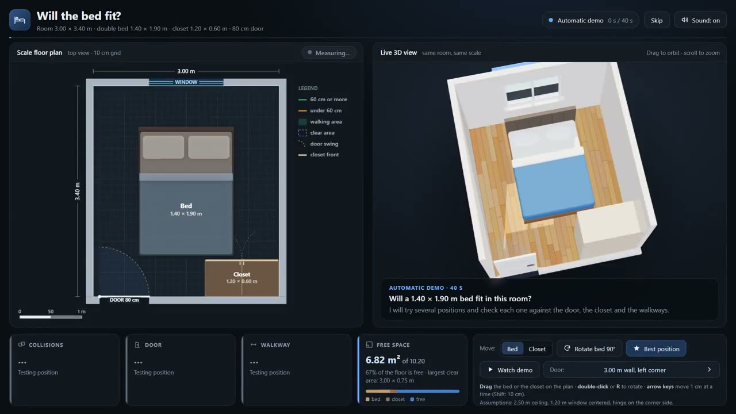Screen dimensions: 736x414
Task: Click the play triangle on Watch demo
Action: [490, 370]
